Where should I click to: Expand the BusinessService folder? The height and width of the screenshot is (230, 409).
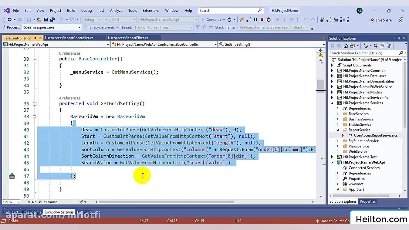[x=337, y=119]
